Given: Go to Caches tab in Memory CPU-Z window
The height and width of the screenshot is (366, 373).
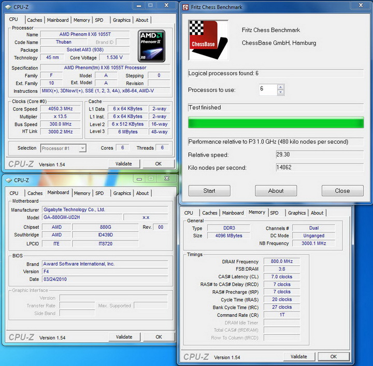Looking at the screenshot, I should 210,213.
